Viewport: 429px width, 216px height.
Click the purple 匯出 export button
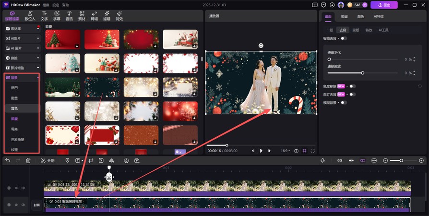pyautogui.click(x=384, y=5)
